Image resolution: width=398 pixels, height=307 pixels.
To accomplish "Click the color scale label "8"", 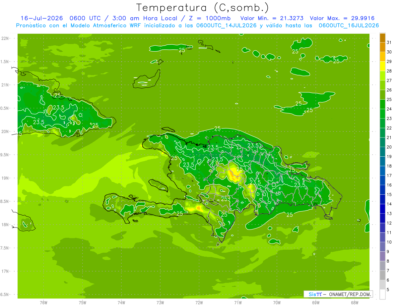I will [x=388, y=261].
